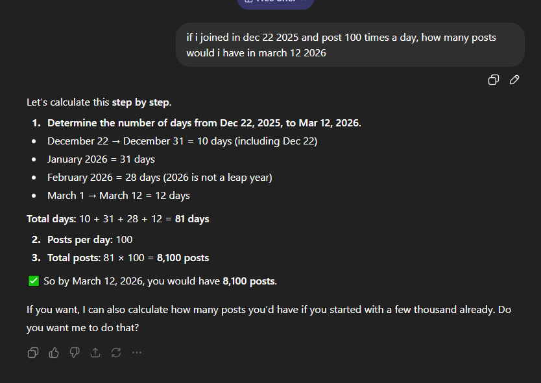Click the "Total posts: 81 × 100" step
541x383 pixels.
(128, 258)
